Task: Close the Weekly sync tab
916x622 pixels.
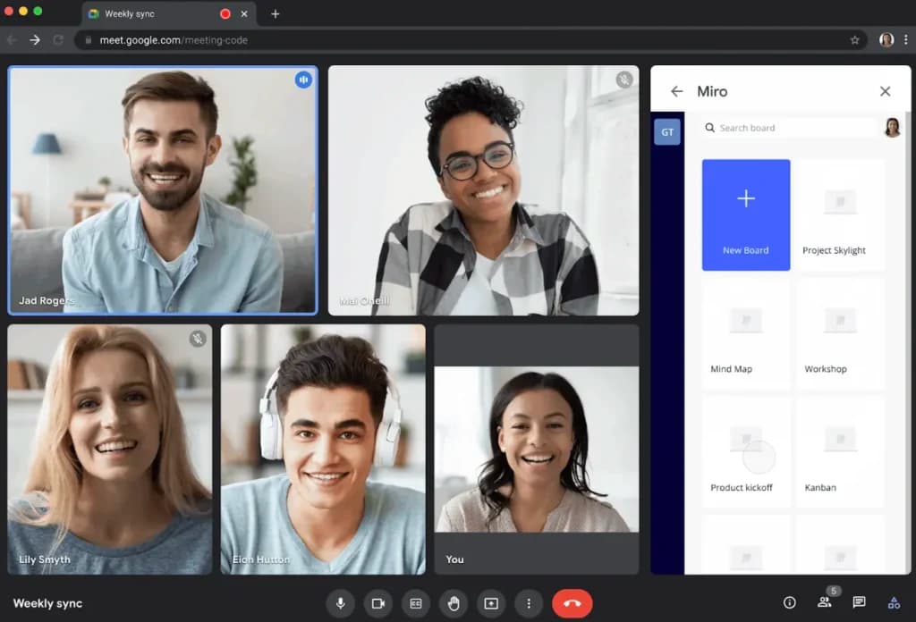Action: pyautogui.click(x=244, y=13)
